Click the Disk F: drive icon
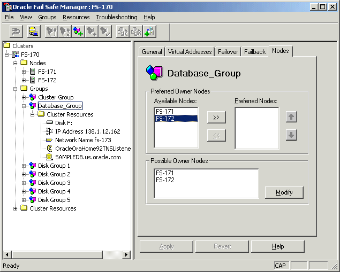This screenshot has height=272, width=340. 49,123
